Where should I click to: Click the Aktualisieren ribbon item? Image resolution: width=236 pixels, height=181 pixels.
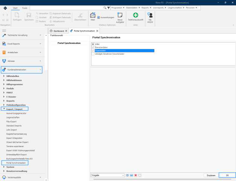click(57, 21)
